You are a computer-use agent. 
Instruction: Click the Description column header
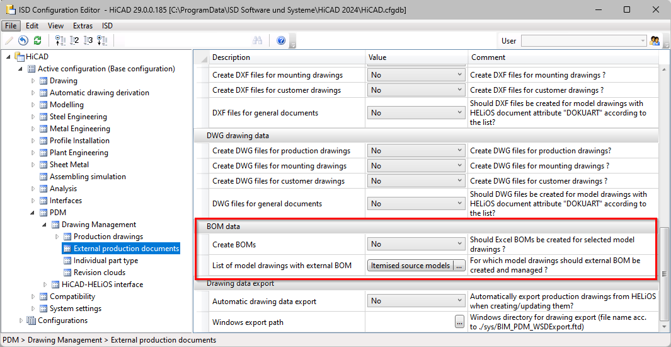[x=288, y=57]
